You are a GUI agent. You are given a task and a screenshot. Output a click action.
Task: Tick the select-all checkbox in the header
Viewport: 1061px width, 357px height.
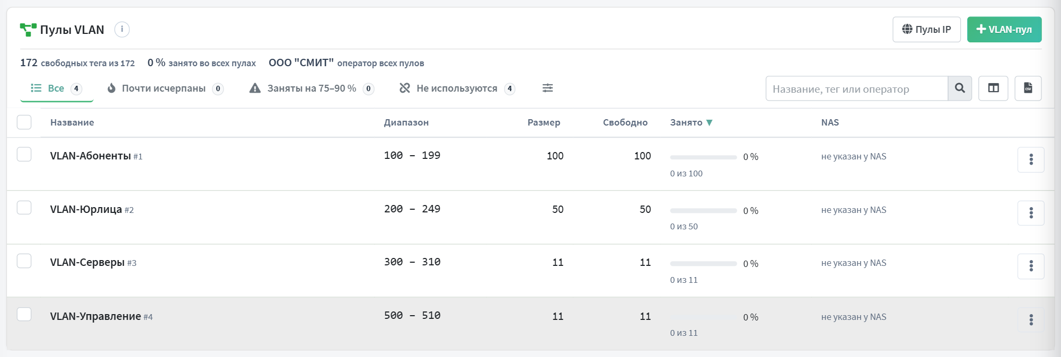[24, 122]
